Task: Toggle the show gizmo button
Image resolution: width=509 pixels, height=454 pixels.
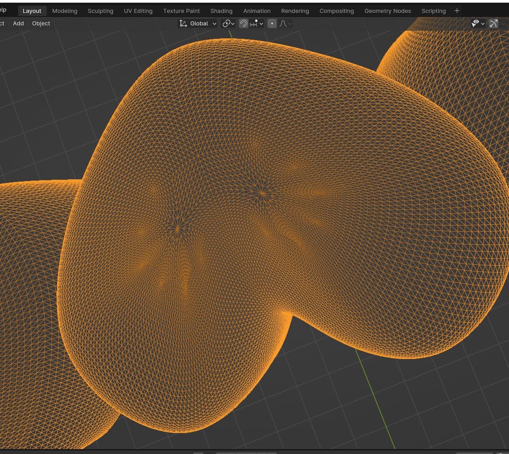Action: click(493, 23)
